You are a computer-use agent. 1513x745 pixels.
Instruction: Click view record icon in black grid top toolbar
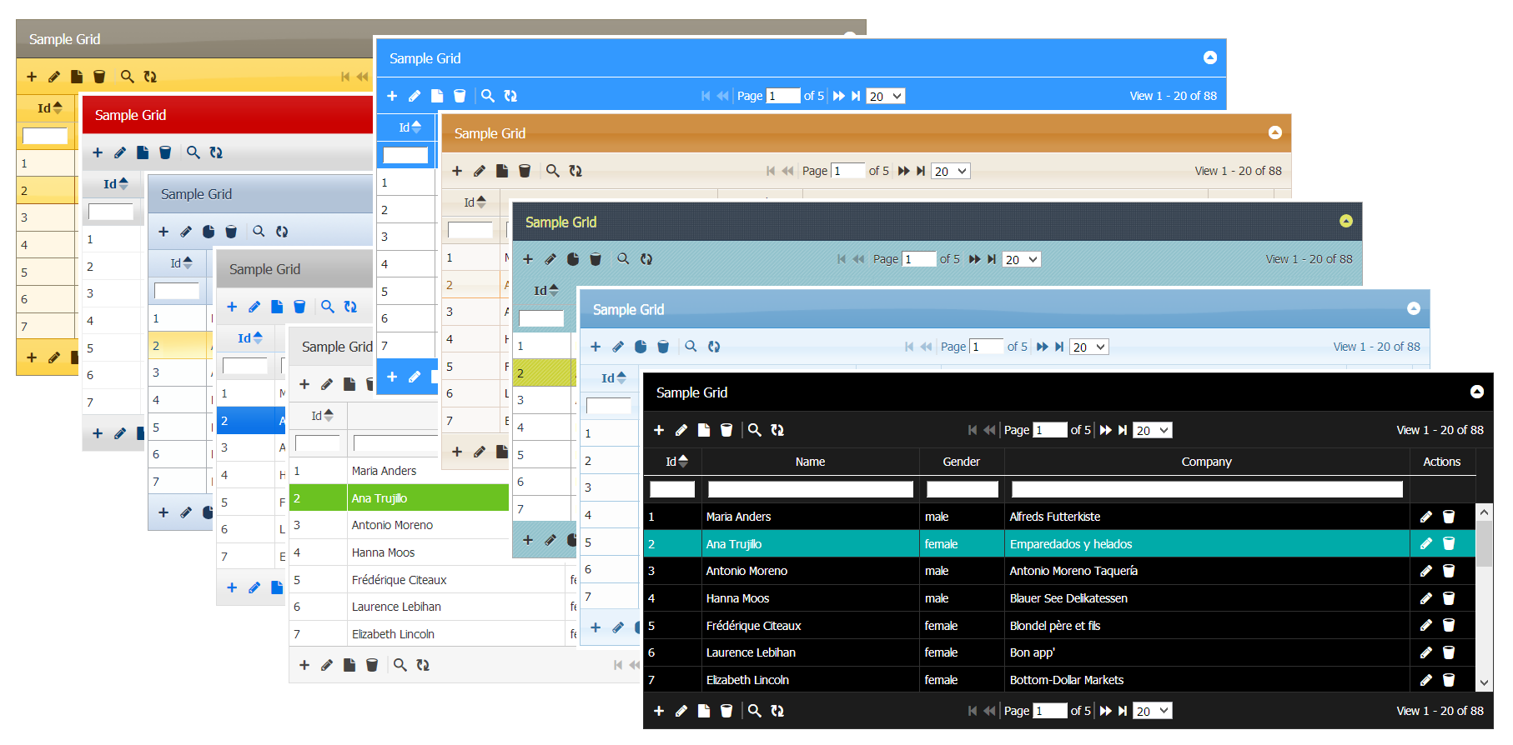(x=704, y=430)
